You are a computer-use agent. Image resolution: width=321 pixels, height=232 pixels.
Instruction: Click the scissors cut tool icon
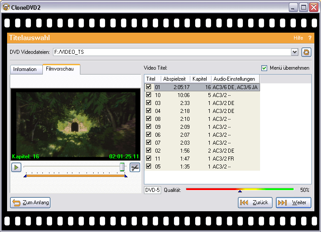coord(135,168)
